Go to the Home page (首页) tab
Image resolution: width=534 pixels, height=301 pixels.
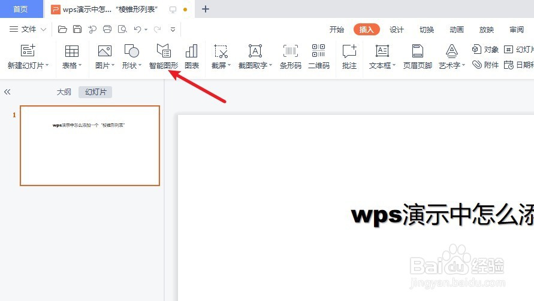pyautogui.click(x=20, y=9)
